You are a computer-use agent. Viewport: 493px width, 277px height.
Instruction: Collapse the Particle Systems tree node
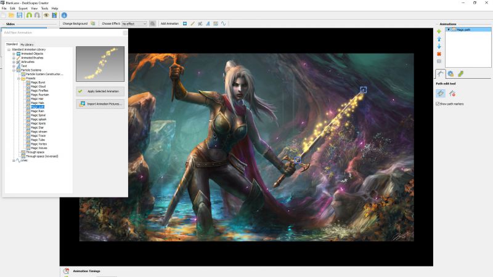coord(14,70)
